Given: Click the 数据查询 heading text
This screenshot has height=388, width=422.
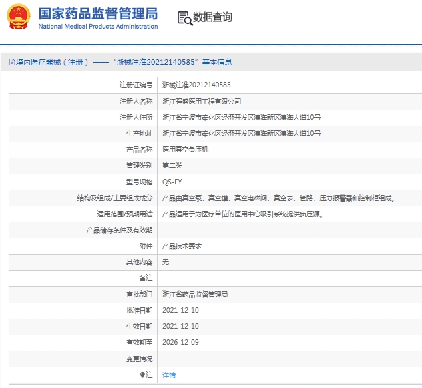Looking at the screenshot, I should [x=212, y=17].
